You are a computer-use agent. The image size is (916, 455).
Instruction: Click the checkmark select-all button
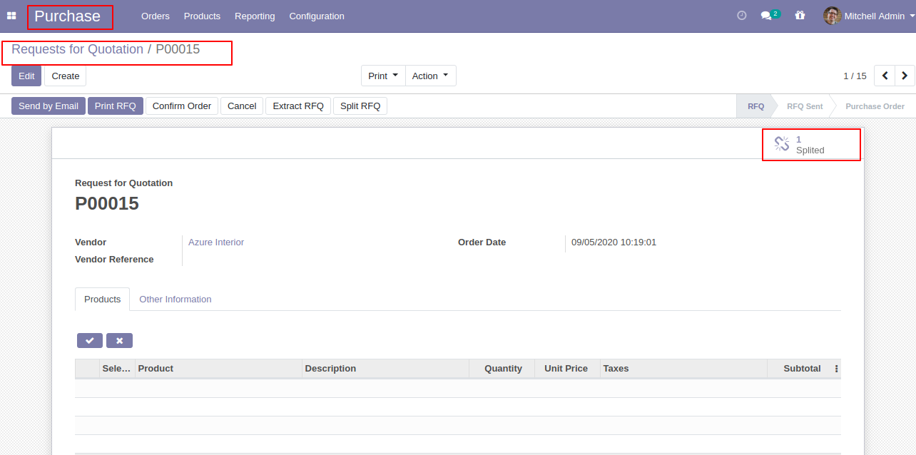click(90, 341)
